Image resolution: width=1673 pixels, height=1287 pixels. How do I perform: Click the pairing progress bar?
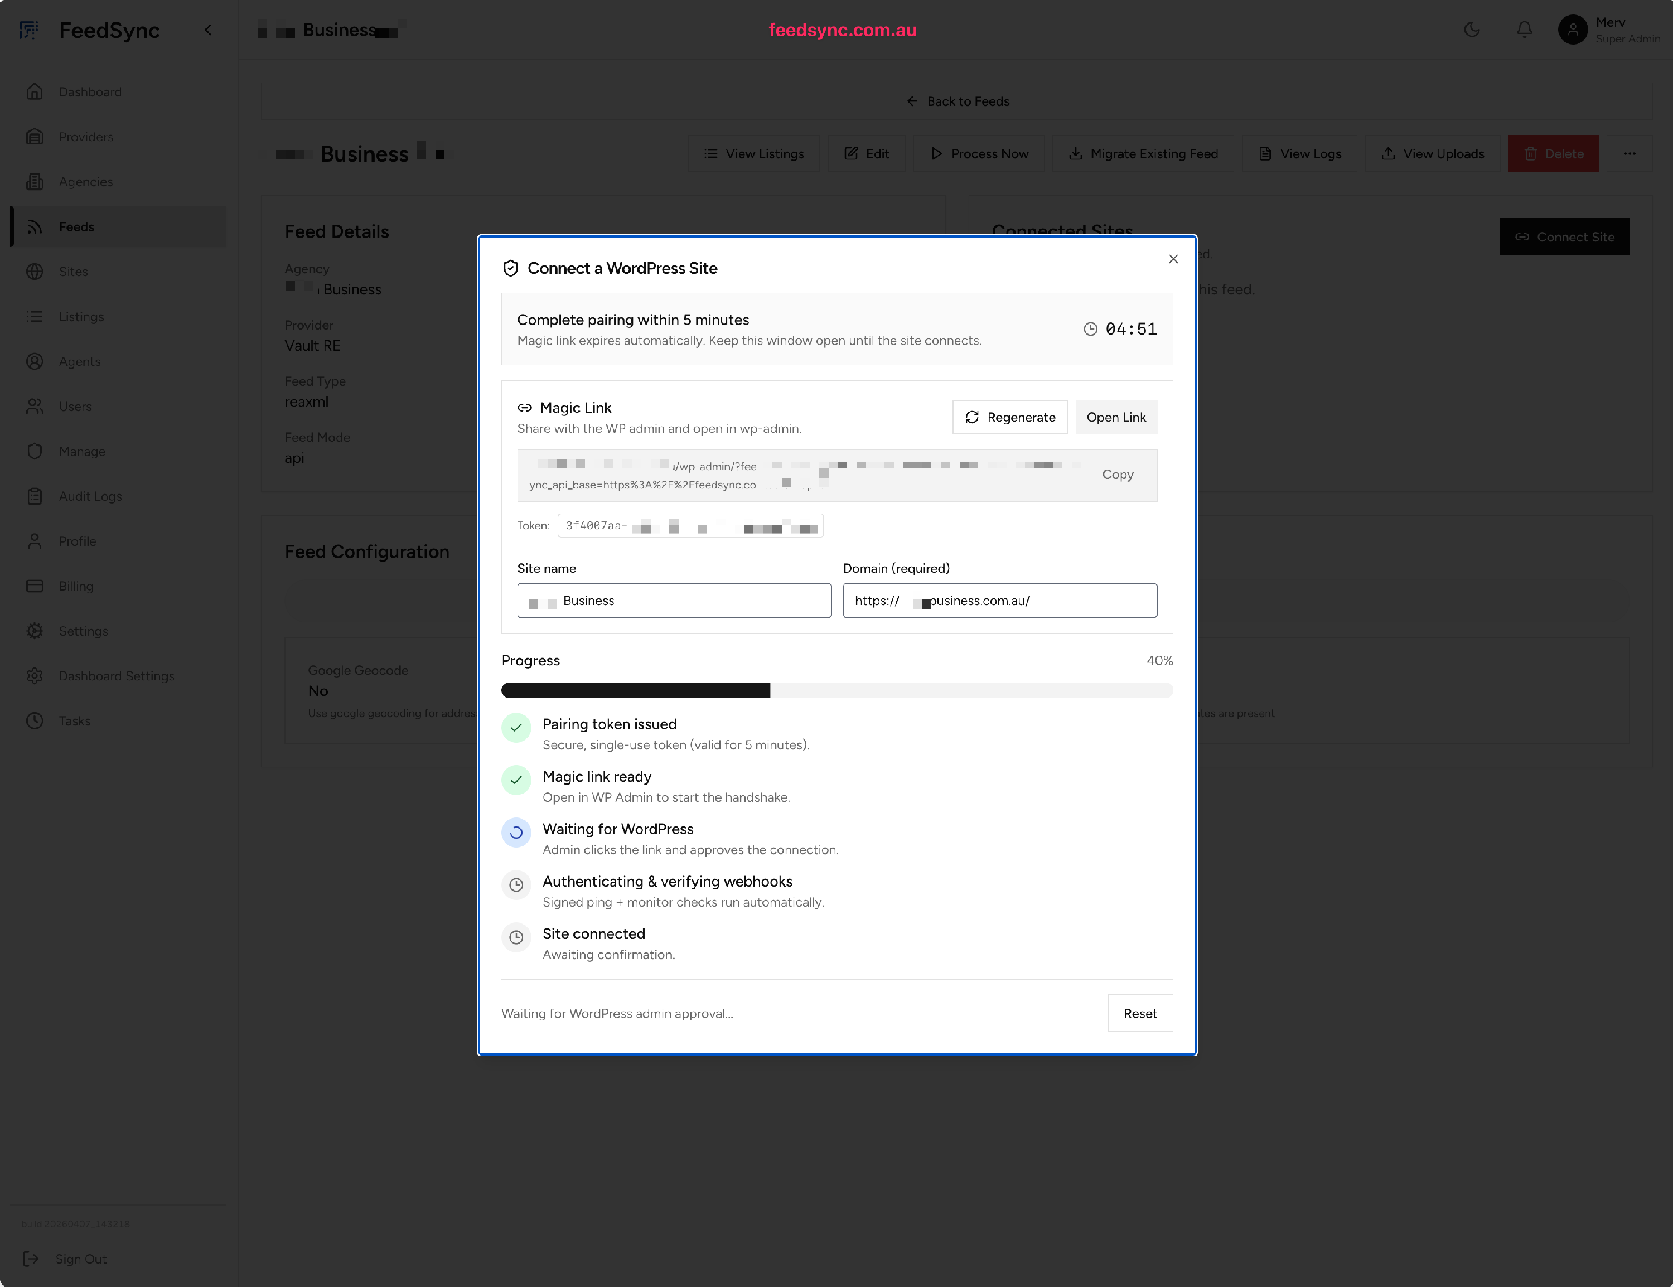coord(836,690)
